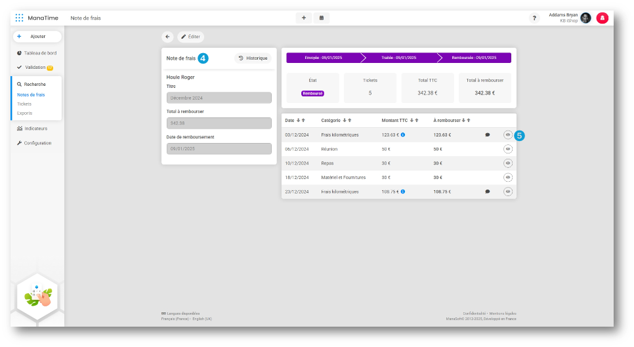Open the help question mark icon
This screenshot has height=347, width=634.
(534, 18)
